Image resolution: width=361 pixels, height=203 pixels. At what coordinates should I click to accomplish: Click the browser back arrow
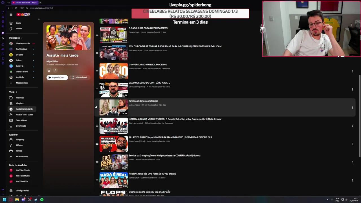pos(8,8)
